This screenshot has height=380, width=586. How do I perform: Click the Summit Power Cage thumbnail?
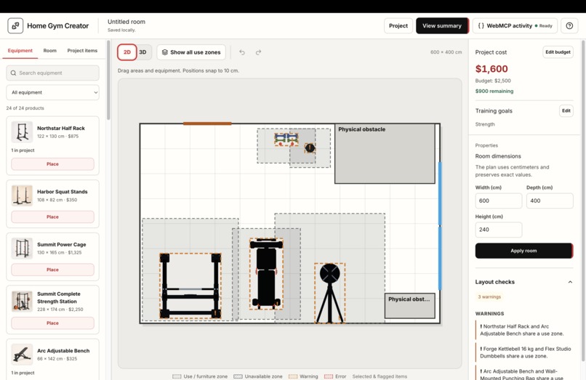coord(22,248)
